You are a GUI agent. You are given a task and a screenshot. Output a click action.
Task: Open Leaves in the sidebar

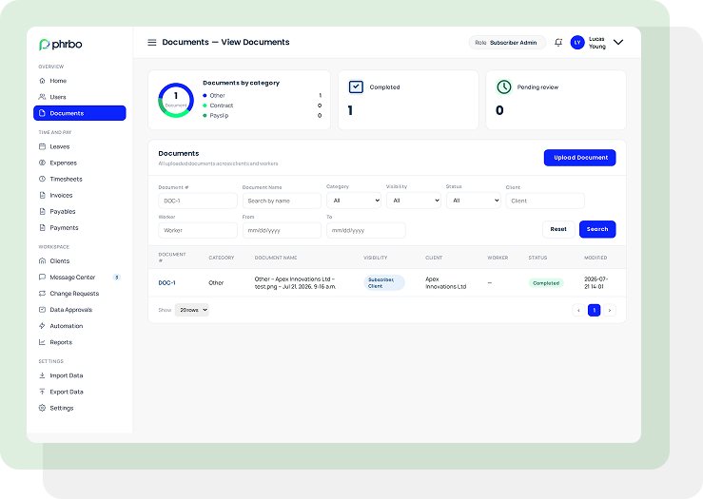[79, 146]
